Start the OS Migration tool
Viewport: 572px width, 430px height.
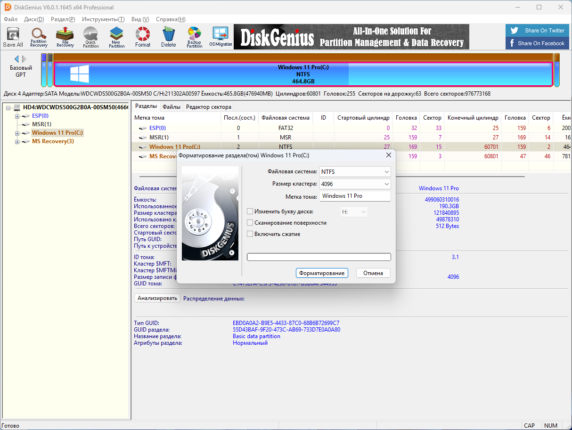pos(221,37)
